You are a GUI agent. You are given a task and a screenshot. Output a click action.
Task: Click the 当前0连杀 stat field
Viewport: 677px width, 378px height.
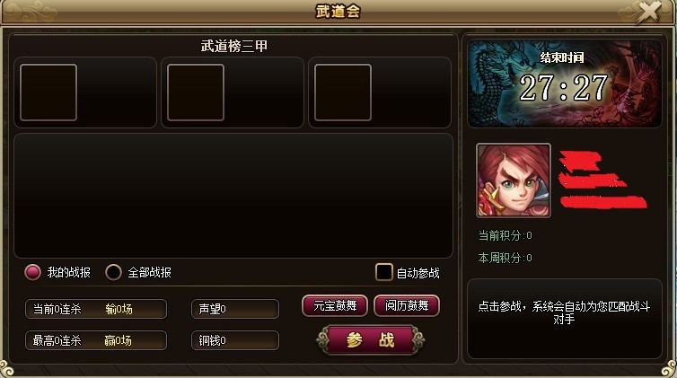96,309
